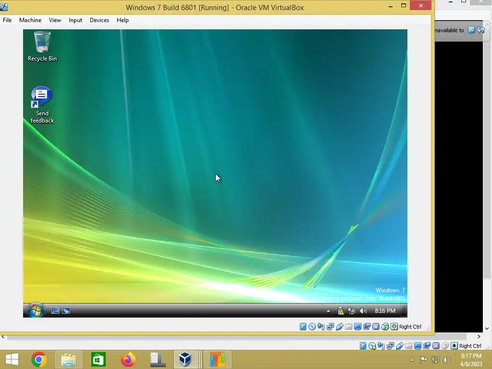Open the Machine menu
492x369 pixels.
[x=30, y=20]
